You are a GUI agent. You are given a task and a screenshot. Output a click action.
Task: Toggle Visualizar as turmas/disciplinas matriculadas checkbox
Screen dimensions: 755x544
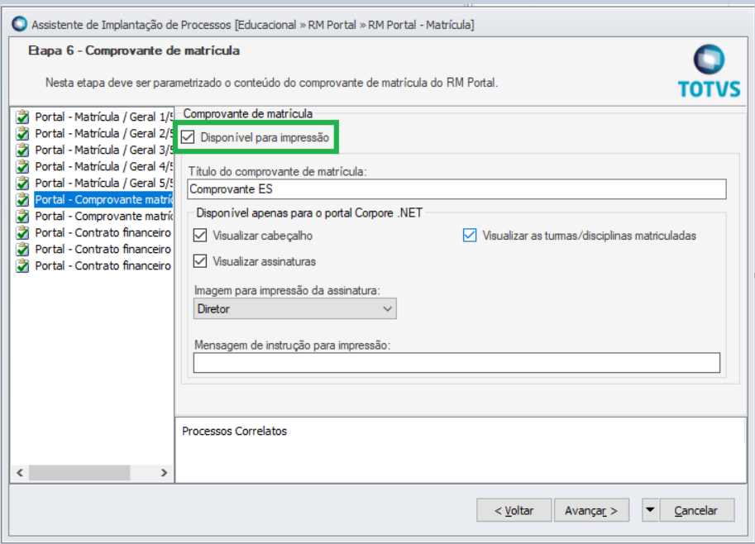(470, 236)
